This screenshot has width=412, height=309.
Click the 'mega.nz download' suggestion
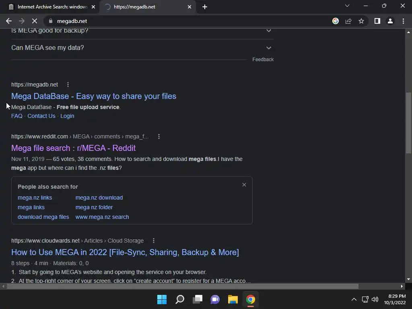pyautogui.click(x=99, y=198)
